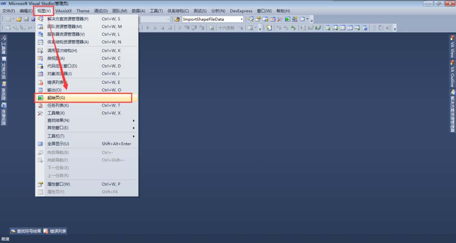
Task: Click the Object Browser toolbar icon
Action: click(273, 20)
